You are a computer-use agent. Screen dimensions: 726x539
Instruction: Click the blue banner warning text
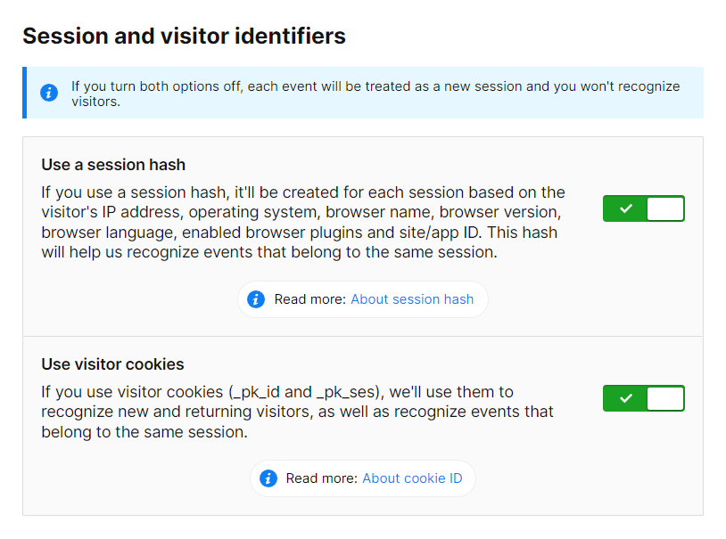[x=375, y=94]
